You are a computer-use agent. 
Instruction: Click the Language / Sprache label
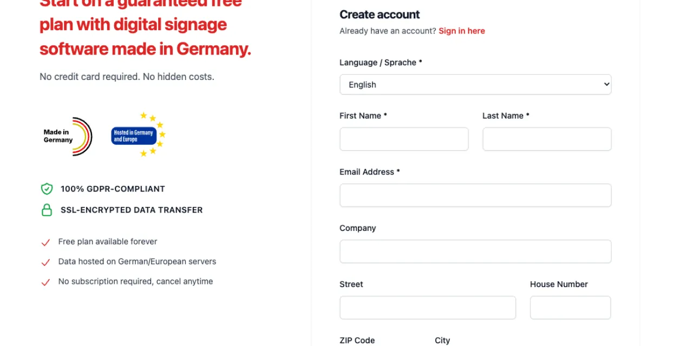381,63
